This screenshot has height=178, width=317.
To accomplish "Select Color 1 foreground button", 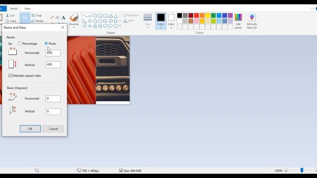I will 161,21.
